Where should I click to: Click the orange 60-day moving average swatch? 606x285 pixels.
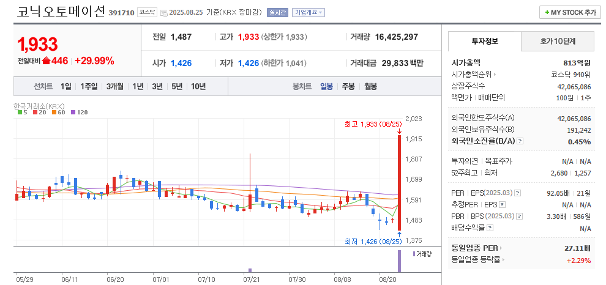53,113
